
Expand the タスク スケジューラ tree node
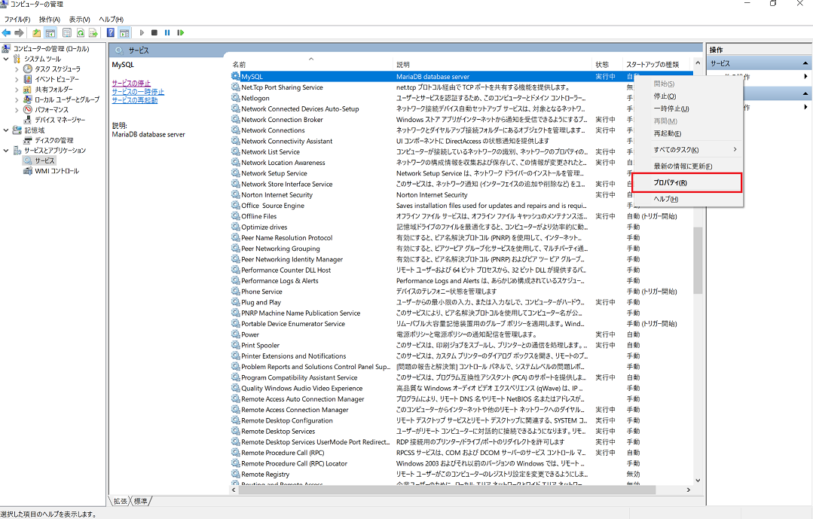click(17, 69)
